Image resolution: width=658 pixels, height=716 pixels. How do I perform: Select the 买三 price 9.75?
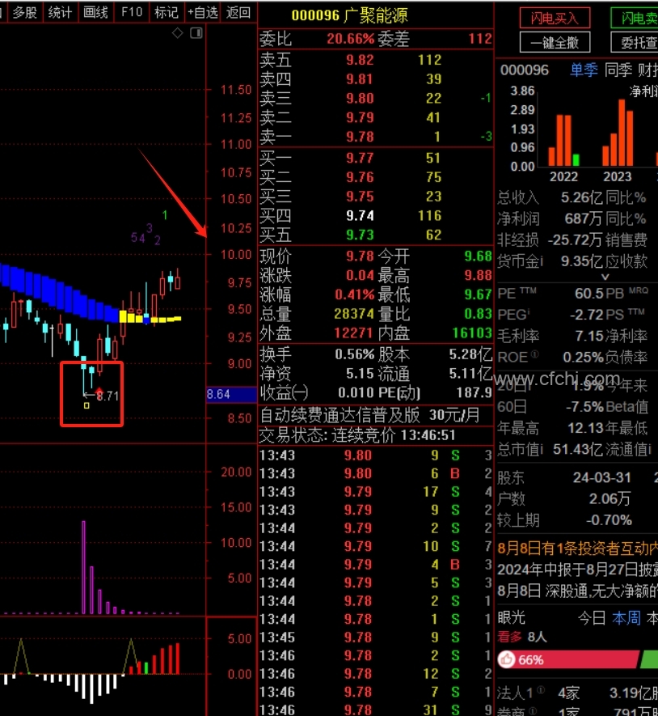coord(360,197)
